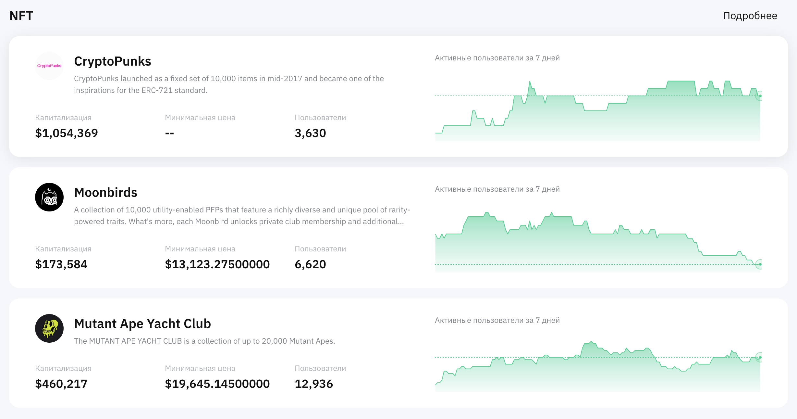
Task: Click Mutant Ape floor price $19,645.14500000
Action: click(x=217, y=384)
